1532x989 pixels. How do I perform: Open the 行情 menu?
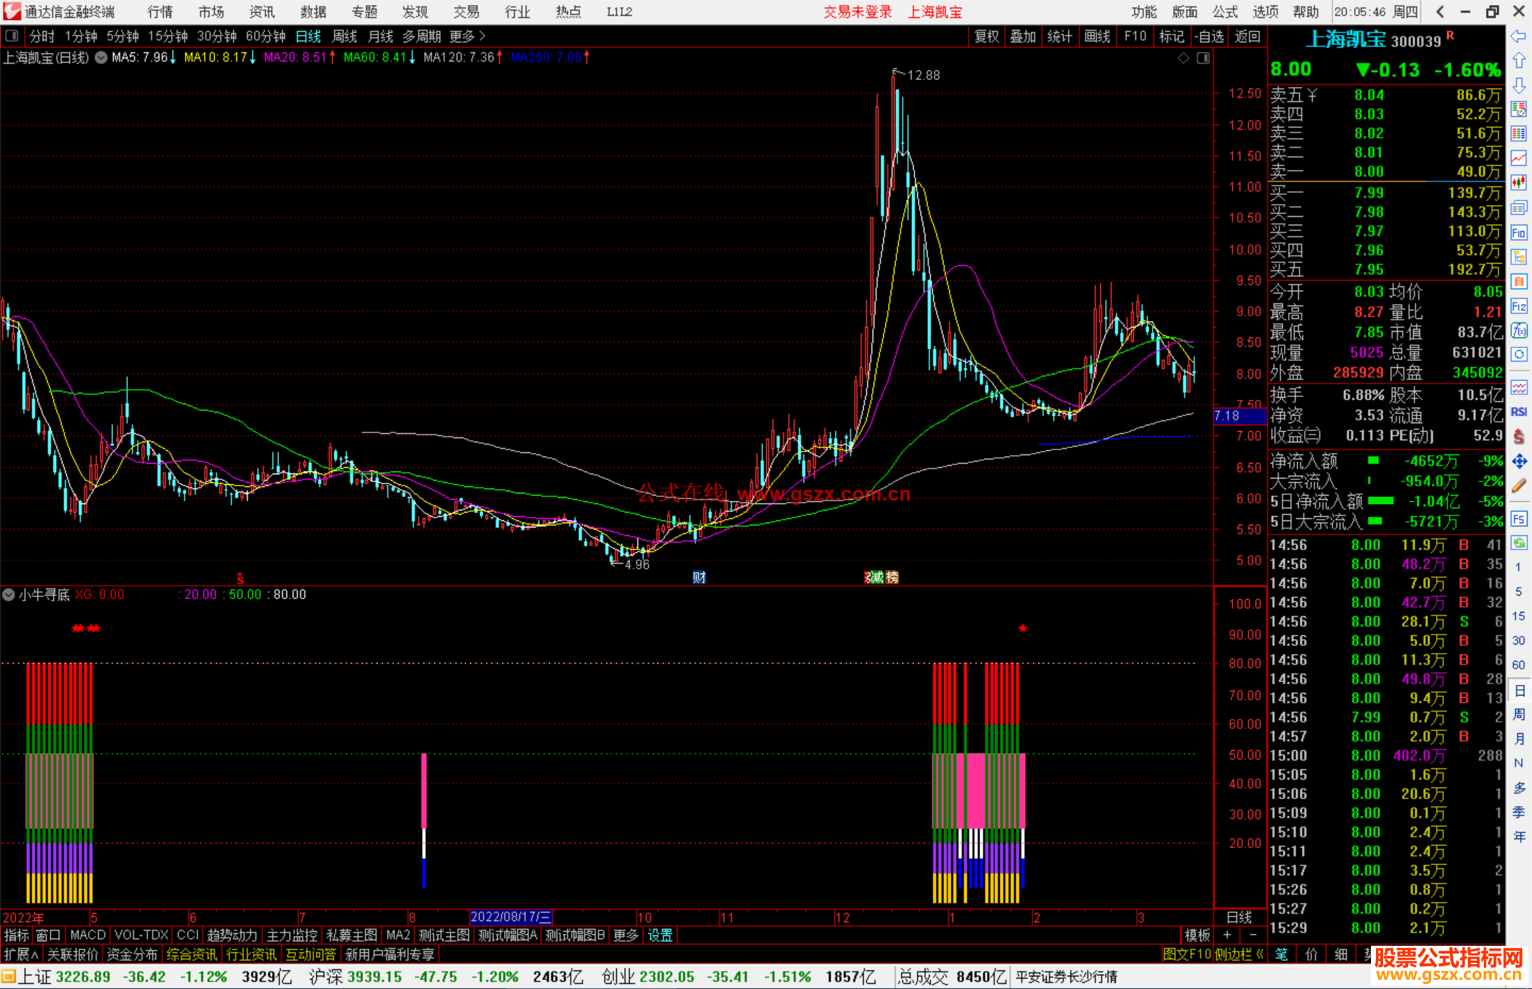tap(160, 11)
